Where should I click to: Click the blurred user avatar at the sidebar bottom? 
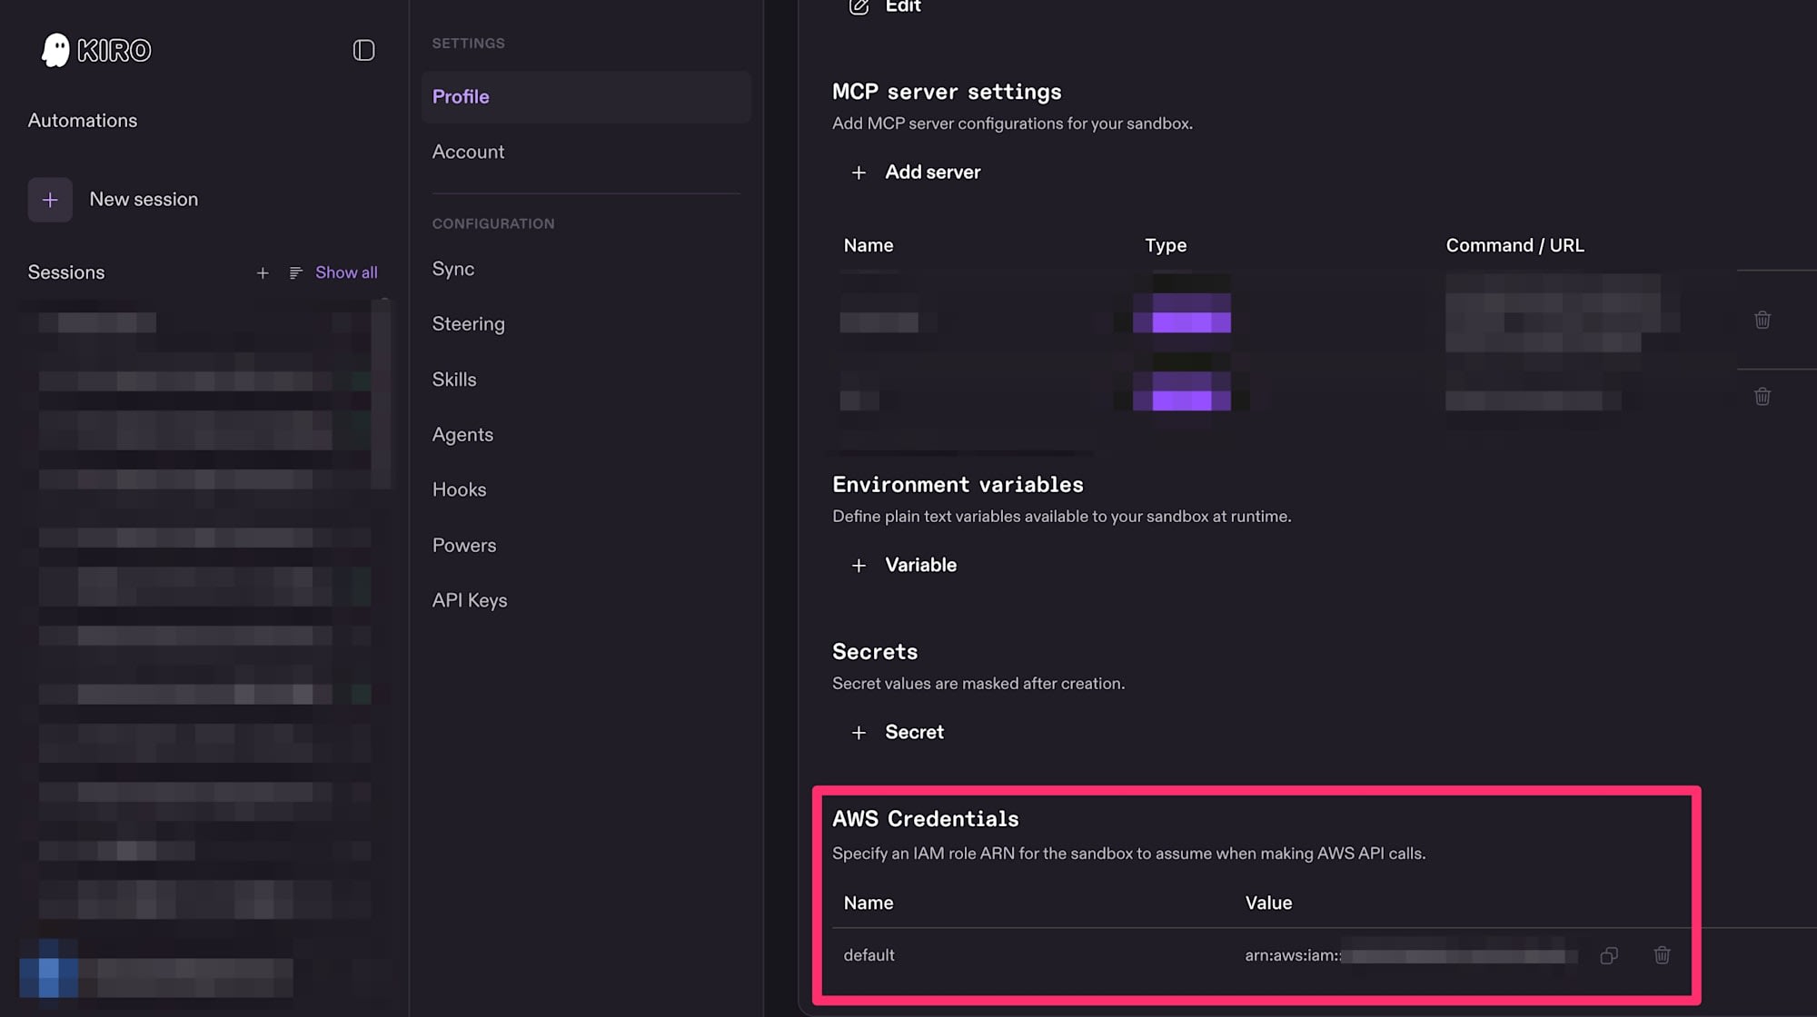click(x=48, y=969)
